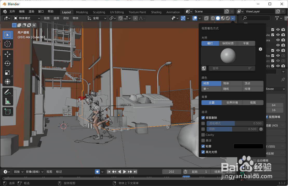The height and width of the screenshot is (186, 288).
Task: Open 渲染 menu
Action: [x=31, y=12]
